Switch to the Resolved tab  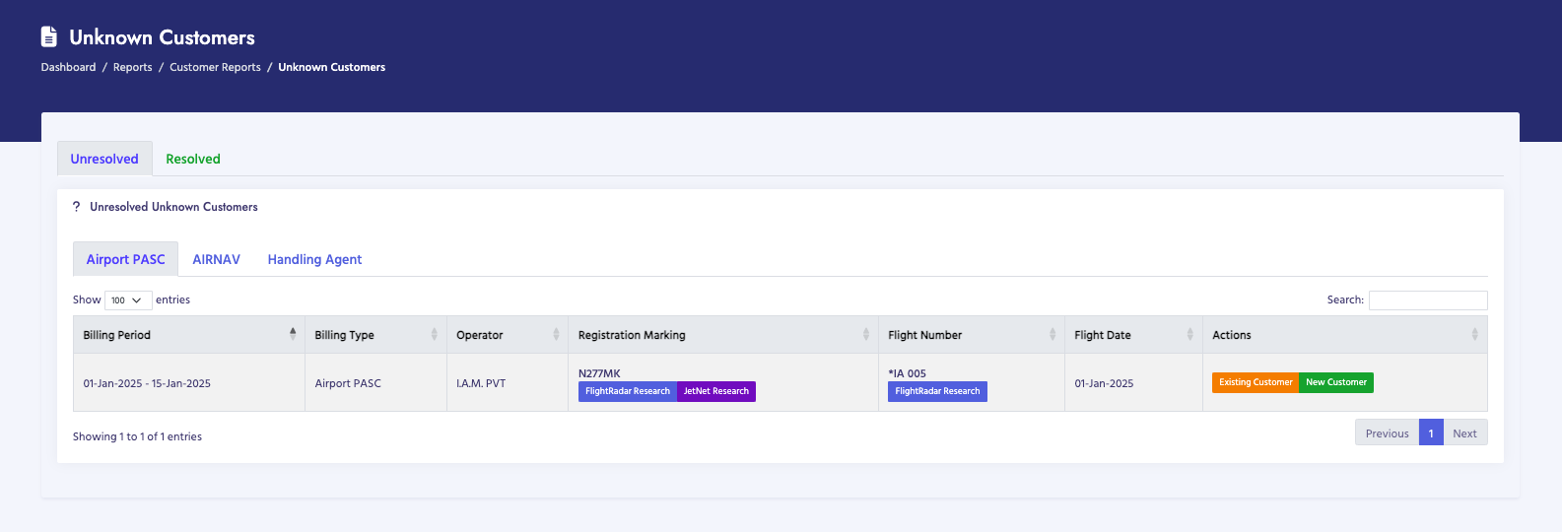click(x=193, y=159)
